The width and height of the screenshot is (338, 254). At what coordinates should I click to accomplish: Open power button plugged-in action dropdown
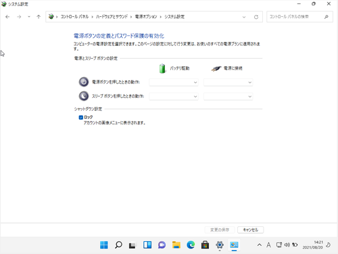228,82
